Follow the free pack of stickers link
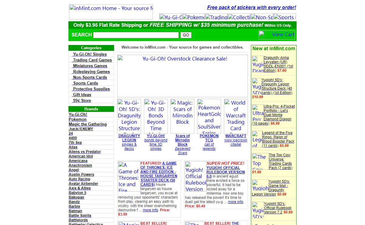365x225 pixels. pos(251,7)
